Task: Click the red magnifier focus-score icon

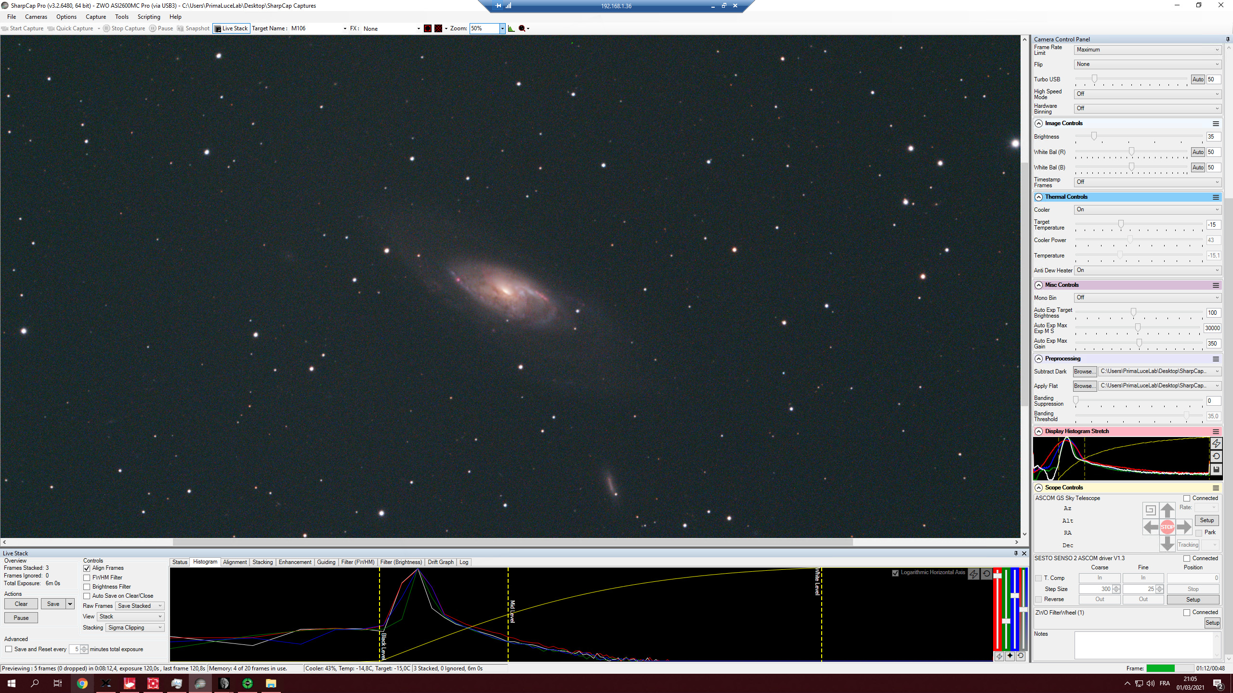Action: (522, 28)
